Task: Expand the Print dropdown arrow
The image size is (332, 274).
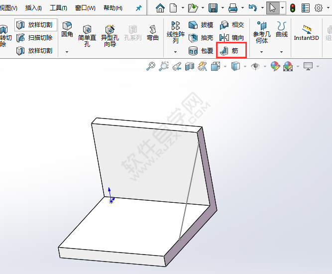Action: [242, 8]
